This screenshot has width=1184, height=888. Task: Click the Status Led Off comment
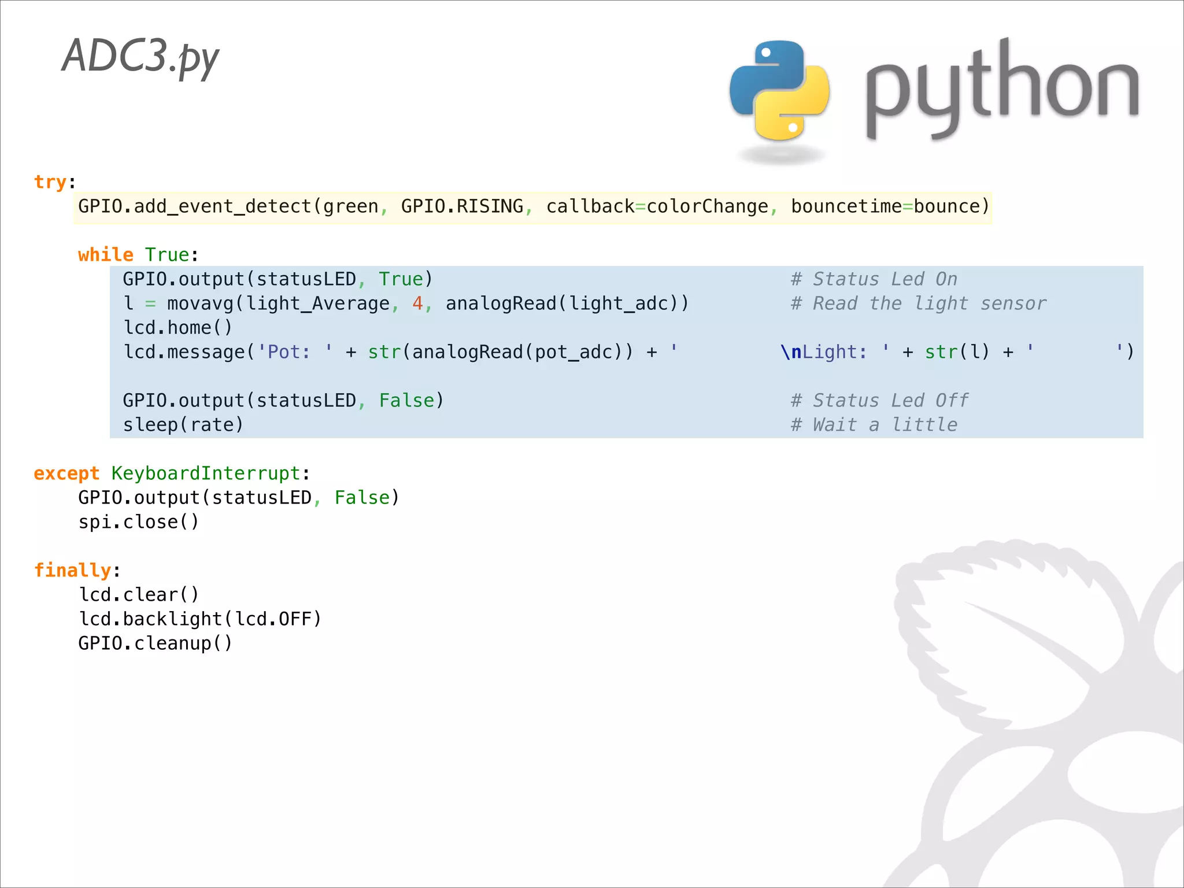point(879,401)
